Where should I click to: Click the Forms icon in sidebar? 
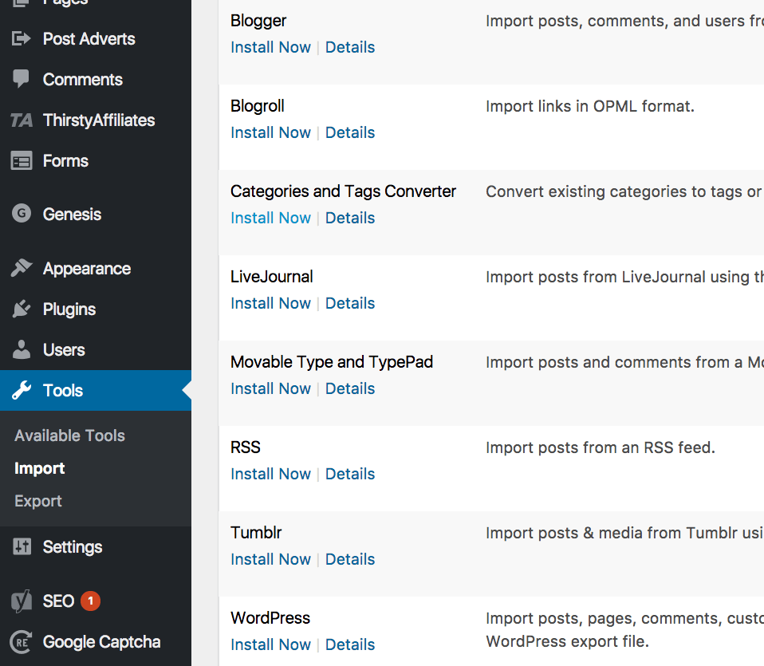coord(22,161)
